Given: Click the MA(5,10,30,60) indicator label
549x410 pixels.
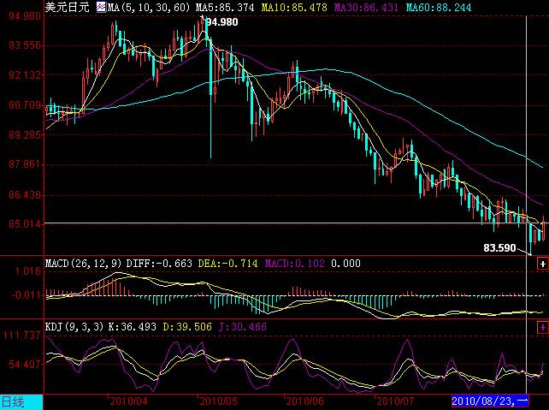Looking at the screenshot, I should tap(150, 7).
